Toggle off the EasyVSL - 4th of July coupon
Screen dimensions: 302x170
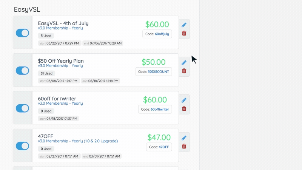point(23,33)
